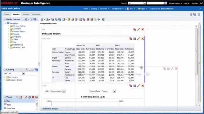Switch to the Prompts tab

pyautogui.click(x=25, y=14)
